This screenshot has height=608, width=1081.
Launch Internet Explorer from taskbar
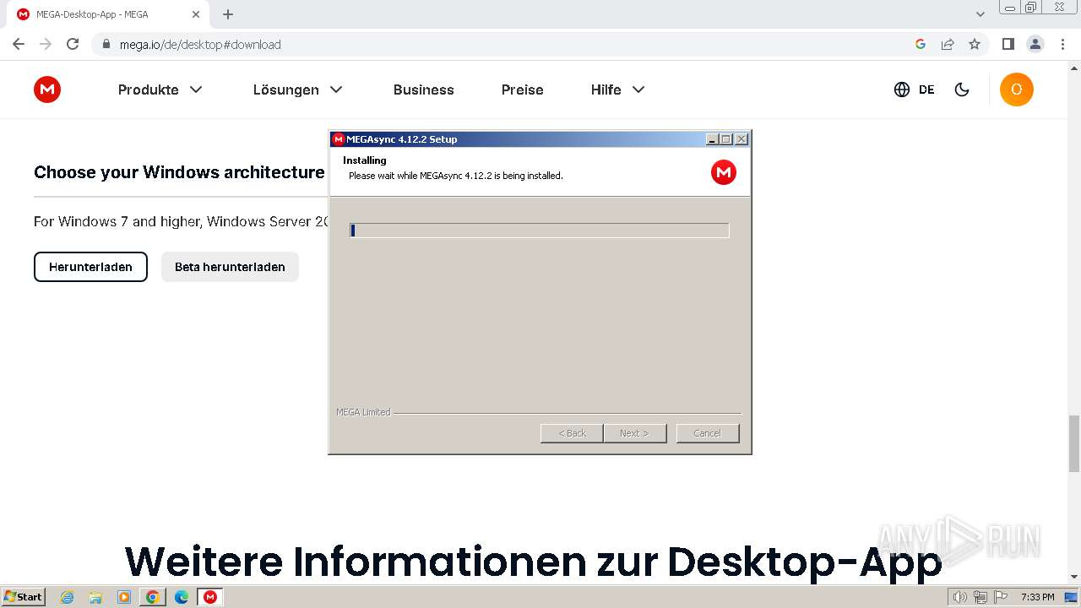[x=68, y=597]
